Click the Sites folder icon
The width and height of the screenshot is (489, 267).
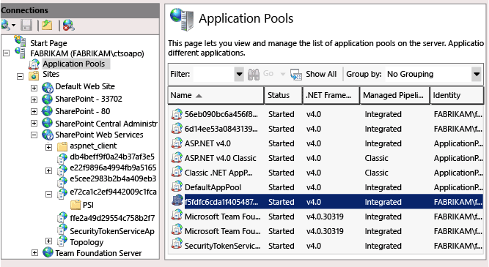[x=34, y=75]
